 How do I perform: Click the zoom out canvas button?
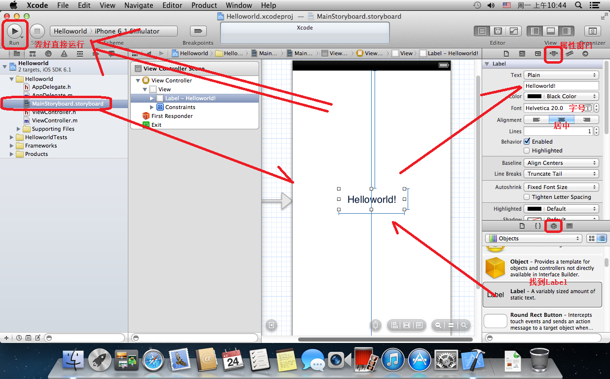pyautogui.click(x=438, y=325)
